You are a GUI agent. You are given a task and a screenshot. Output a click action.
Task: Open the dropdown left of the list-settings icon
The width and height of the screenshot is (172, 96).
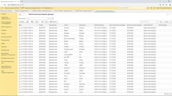click(37, 22)
